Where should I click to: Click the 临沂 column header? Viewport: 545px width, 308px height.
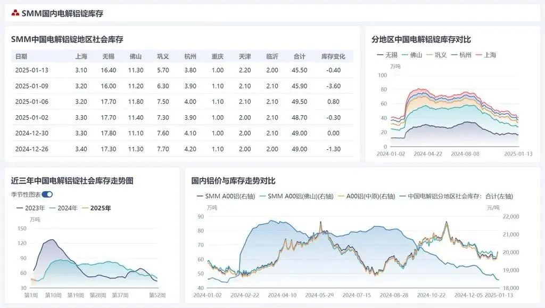(x=272, y=56)
